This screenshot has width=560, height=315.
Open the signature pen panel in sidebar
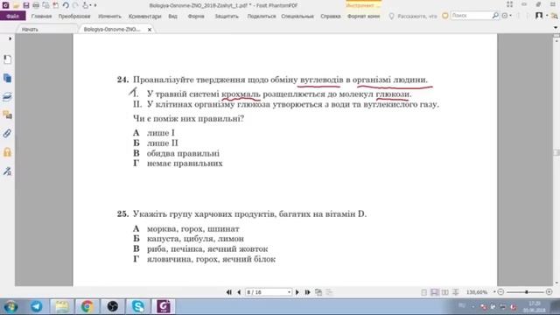pyautogui.click(x=7, y=171)
